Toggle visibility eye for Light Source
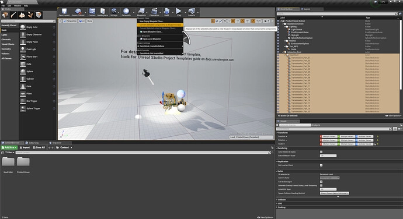 point(278,30)
